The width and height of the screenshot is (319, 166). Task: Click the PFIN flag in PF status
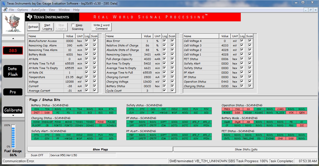(x=206, y=125)
